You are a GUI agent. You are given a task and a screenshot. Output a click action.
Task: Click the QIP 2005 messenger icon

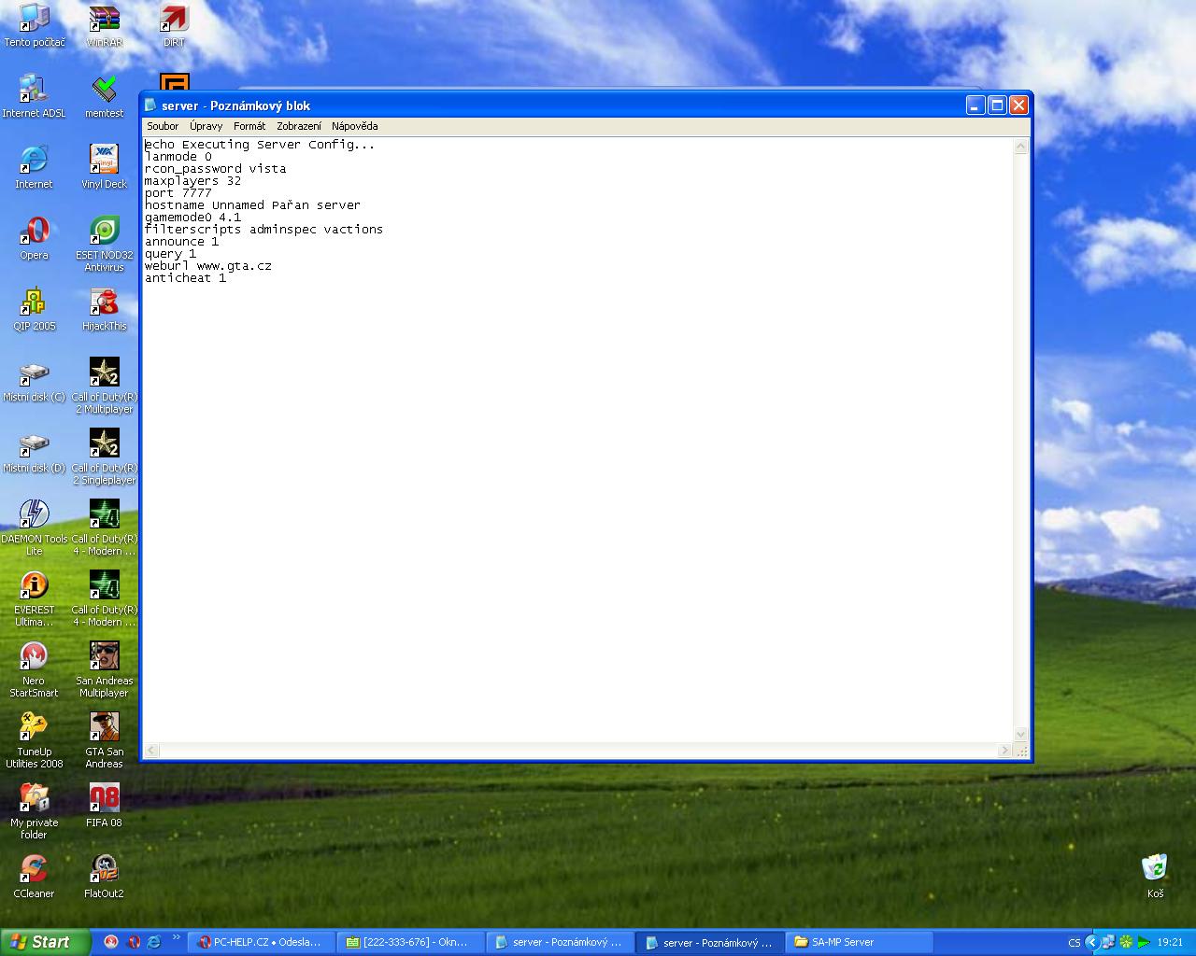tap(34, 309)
